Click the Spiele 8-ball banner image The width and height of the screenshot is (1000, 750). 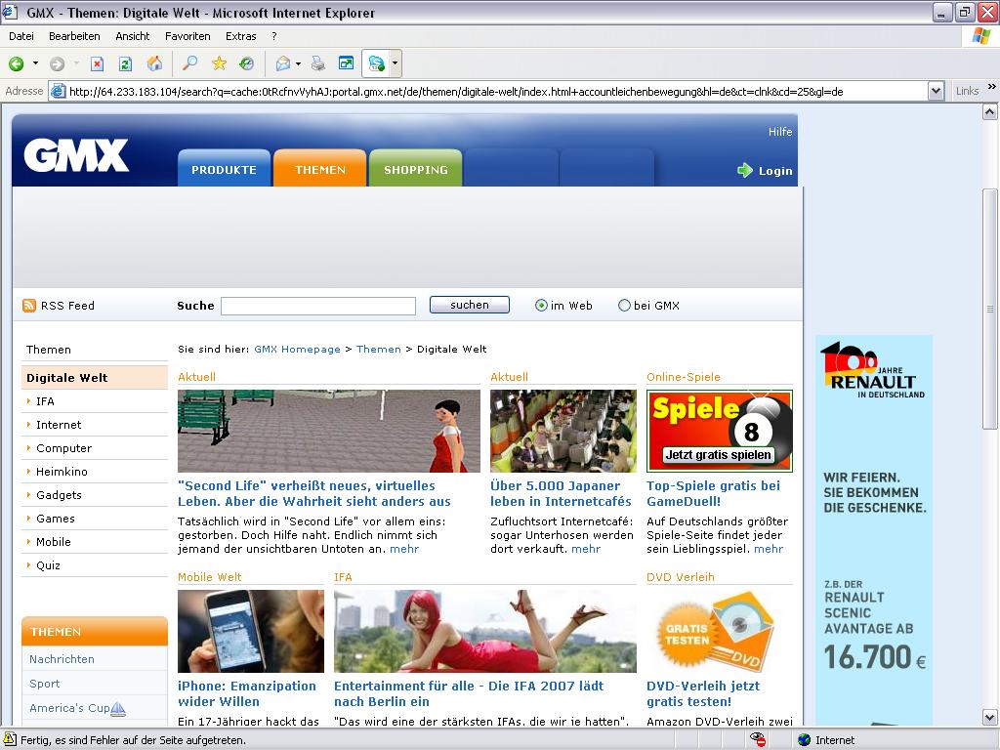(x=720, y=431)
